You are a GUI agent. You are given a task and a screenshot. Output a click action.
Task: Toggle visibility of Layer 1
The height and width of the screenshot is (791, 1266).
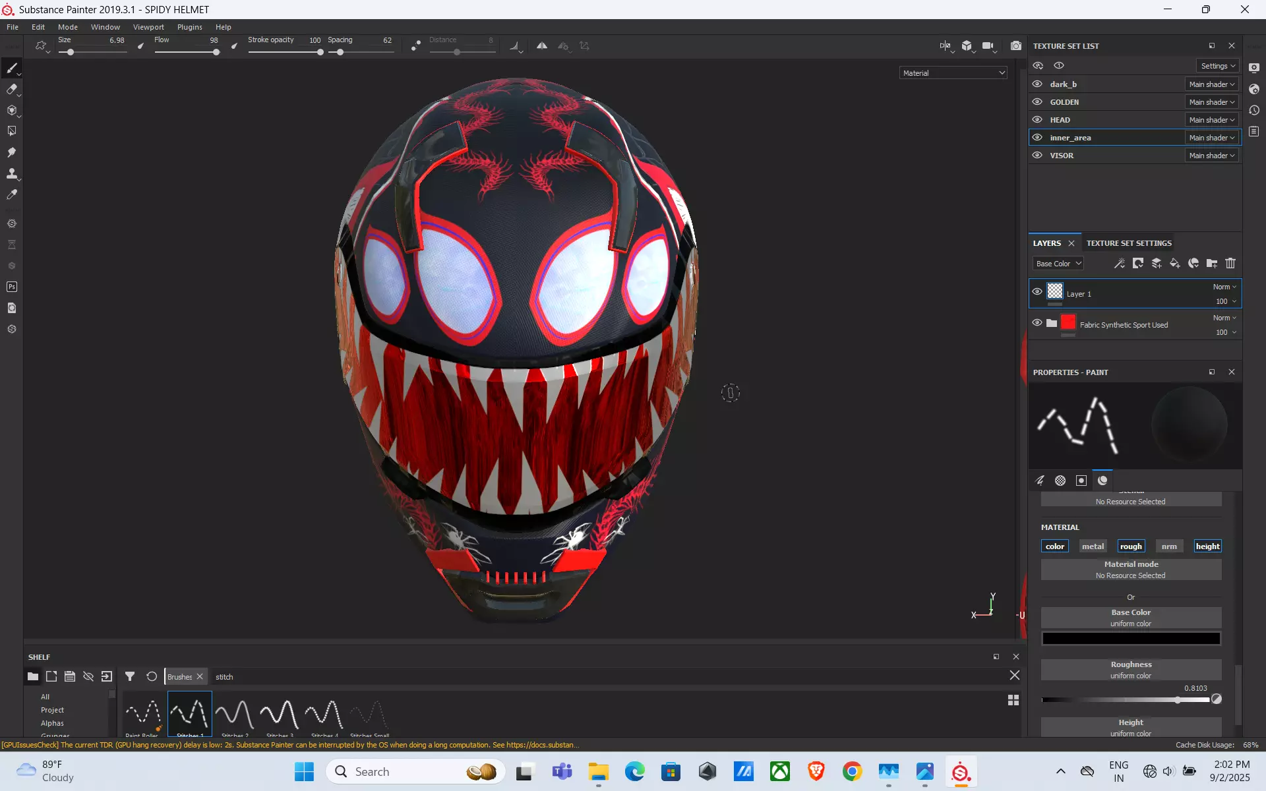[1037, 291]
